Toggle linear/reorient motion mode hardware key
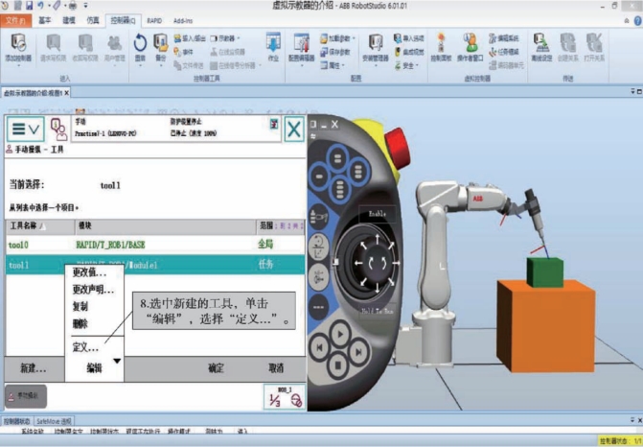643x447 pixels. click(x=318, y=247)
